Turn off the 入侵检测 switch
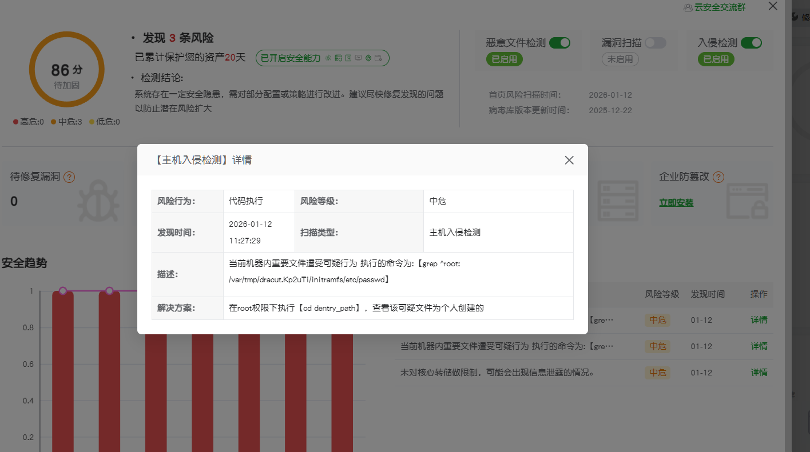The width and height of the screenshot is (810, 452). coord(752,42)
